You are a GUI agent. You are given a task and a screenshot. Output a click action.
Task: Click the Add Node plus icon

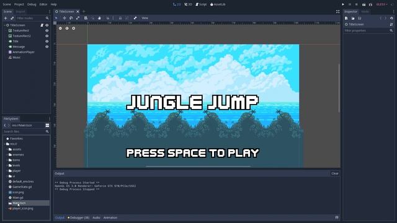click(x=6, y=18)
